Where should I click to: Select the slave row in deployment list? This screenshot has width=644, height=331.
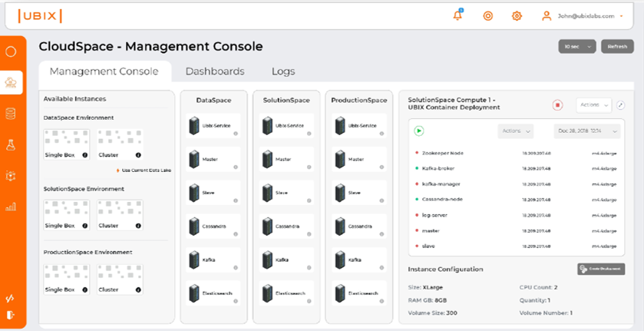click(517, 246)
